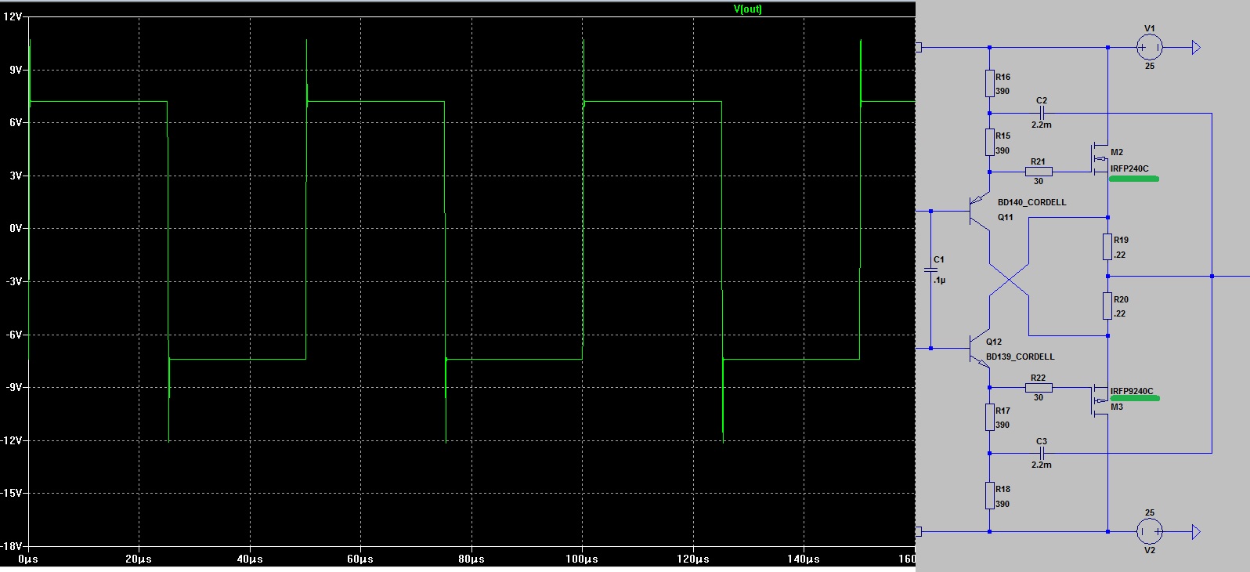
Task: Click the -9V vertical axis label
Action: (14, 387)
